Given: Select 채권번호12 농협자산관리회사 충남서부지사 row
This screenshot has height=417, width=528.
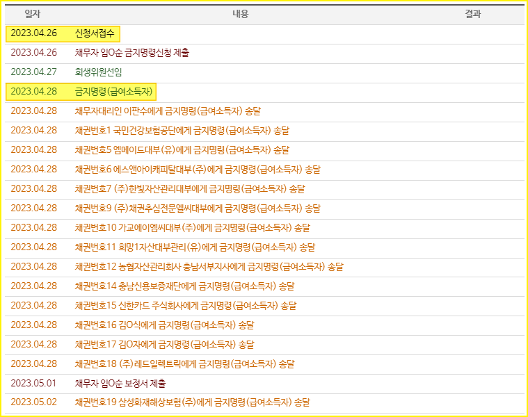Looking at the screenshot, I should 264,268.
